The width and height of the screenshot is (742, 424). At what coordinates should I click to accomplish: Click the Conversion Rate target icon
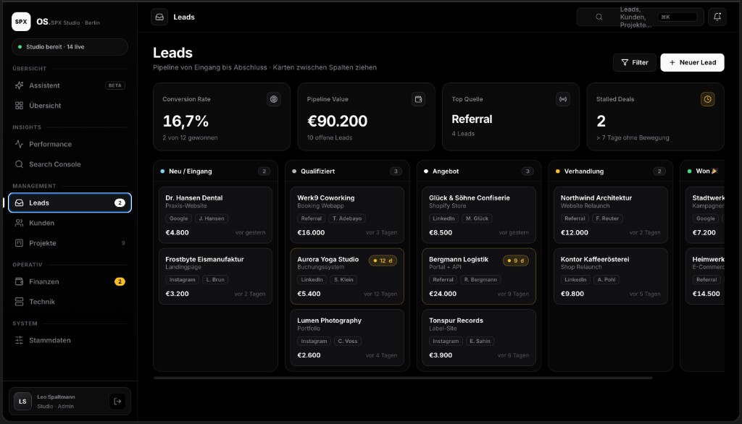tap(273, 99)
